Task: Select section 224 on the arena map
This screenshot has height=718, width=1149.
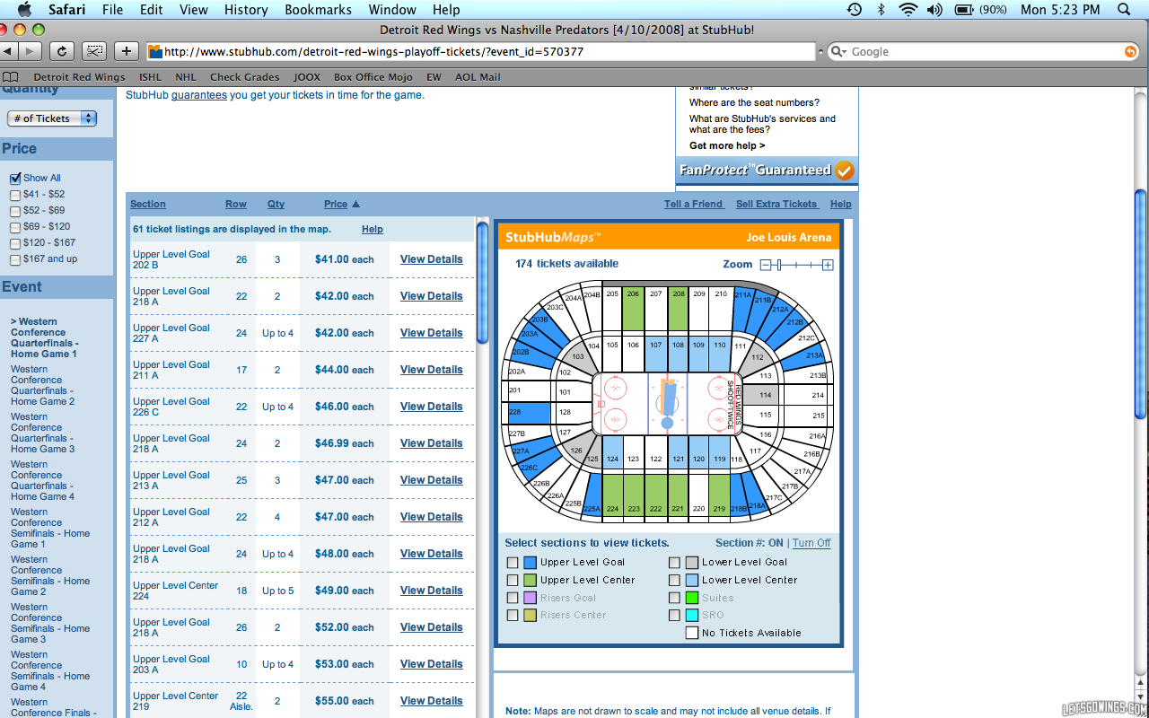Action: [612, 495]
